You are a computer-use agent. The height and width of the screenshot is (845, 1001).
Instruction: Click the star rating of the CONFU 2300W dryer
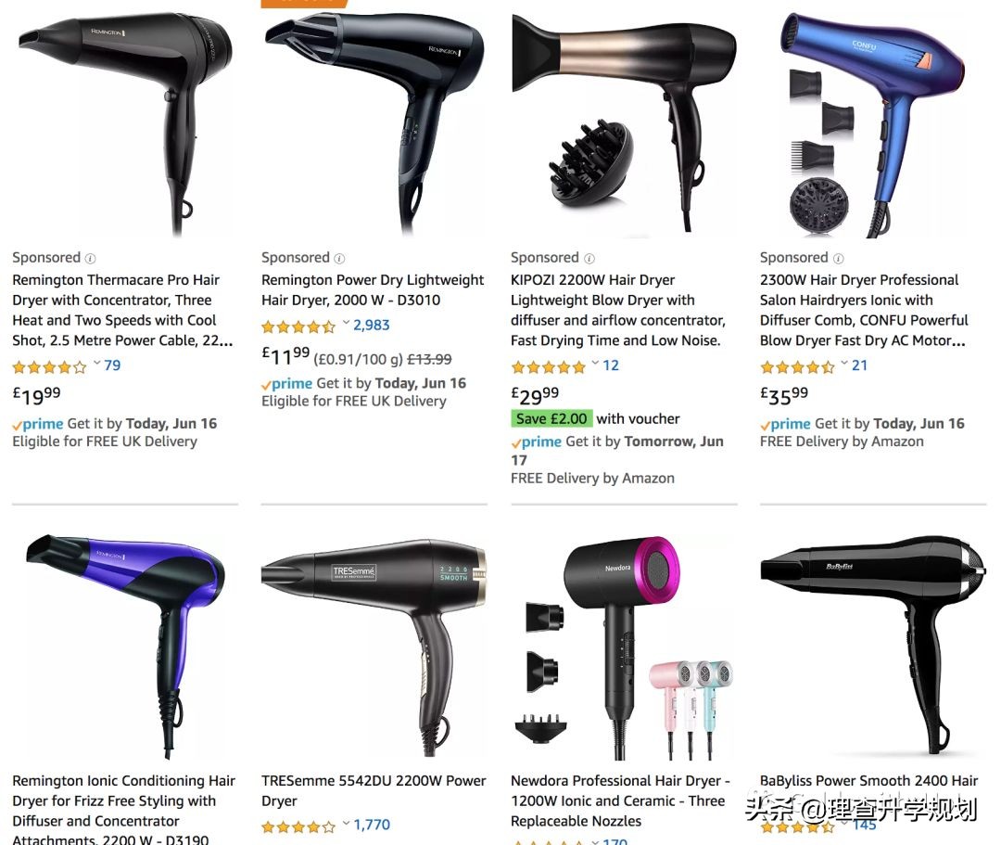tap(797, 366)
